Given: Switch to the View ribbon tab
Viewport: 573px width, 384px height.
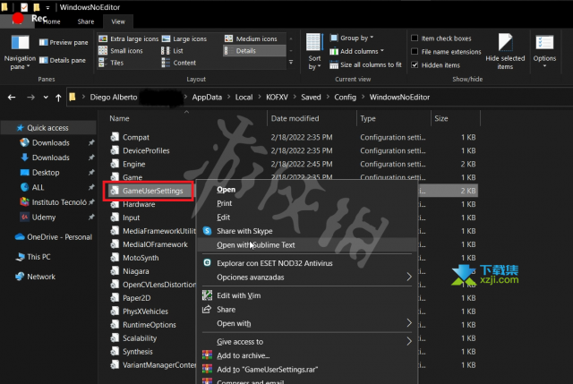Looking at the screenshot, I should click(x=118, y=21).
